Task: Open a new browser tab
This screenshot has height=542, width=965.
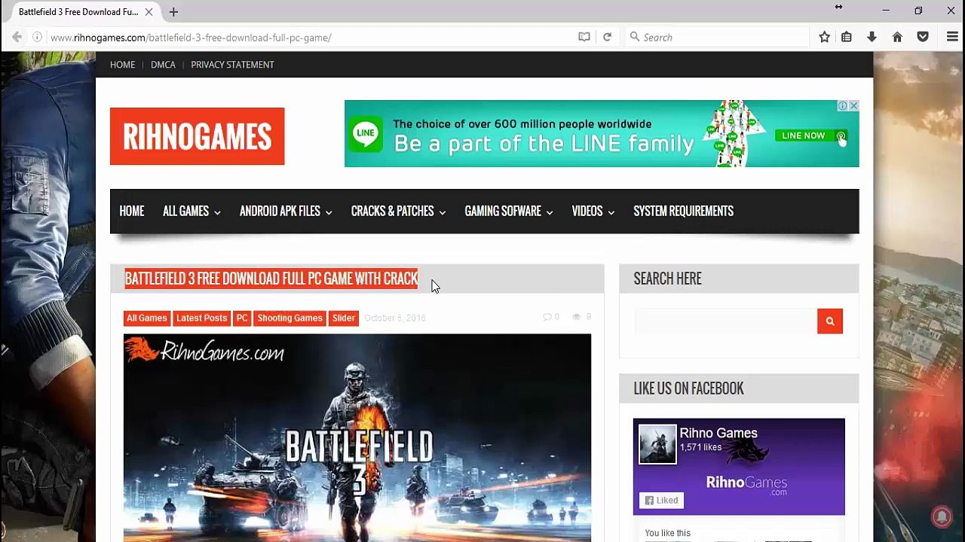Action: tap(173, 12)
